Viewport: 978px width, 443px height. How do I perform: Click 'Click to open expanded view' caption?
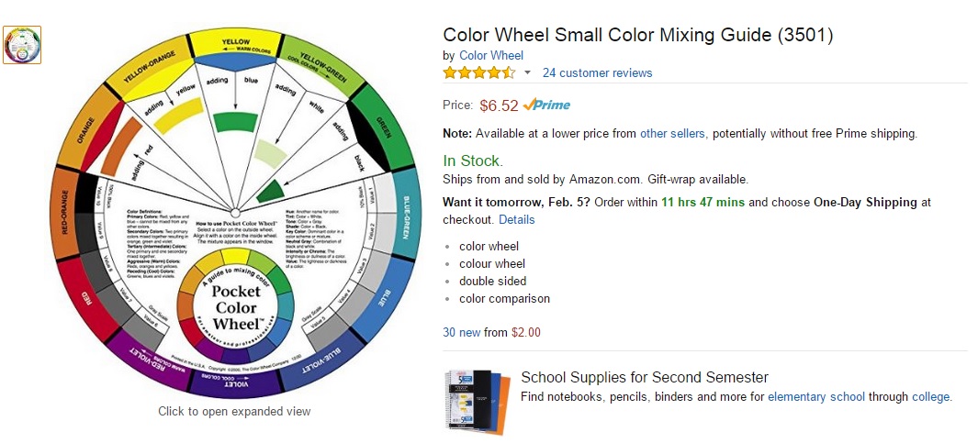pos(234,411)
